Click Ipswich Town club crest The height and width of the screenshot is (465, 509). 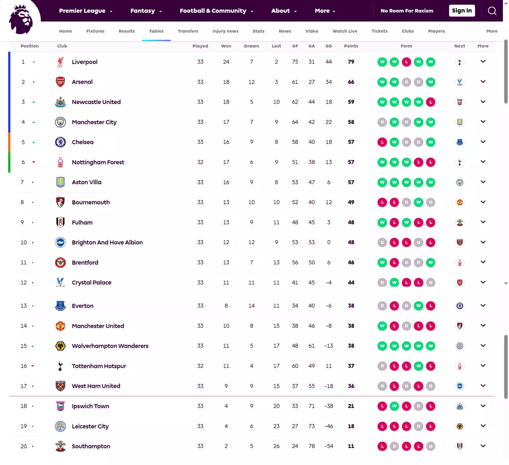[x=60, y=406]
